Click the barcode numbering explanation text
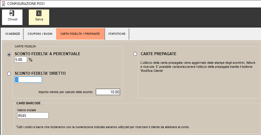This screenshot has width=261, height=135. 103,127
